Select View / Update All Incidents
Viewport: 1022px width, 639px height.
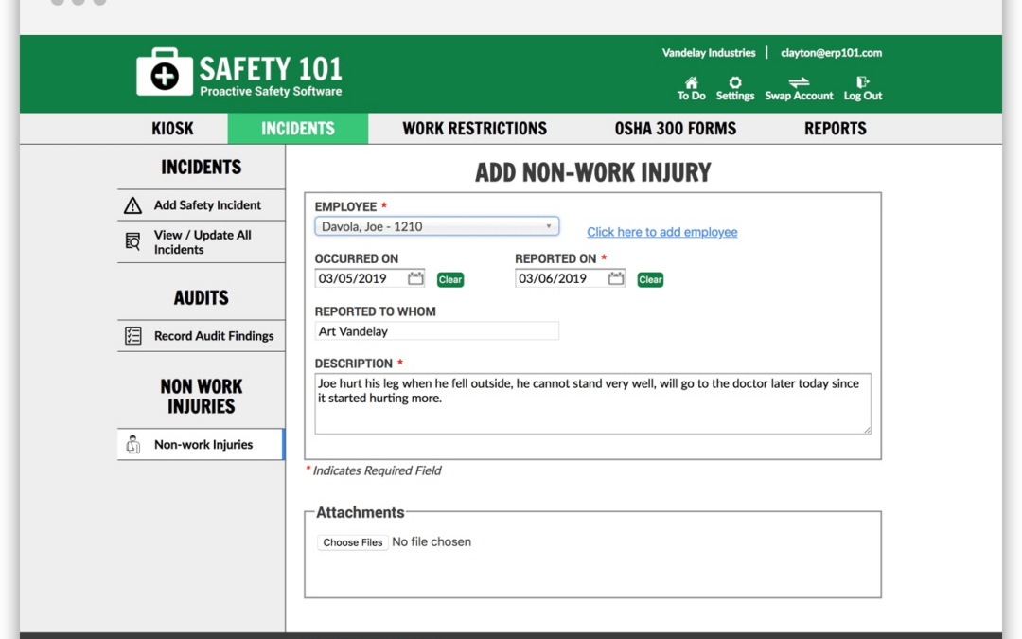click(x=202, y=242)
